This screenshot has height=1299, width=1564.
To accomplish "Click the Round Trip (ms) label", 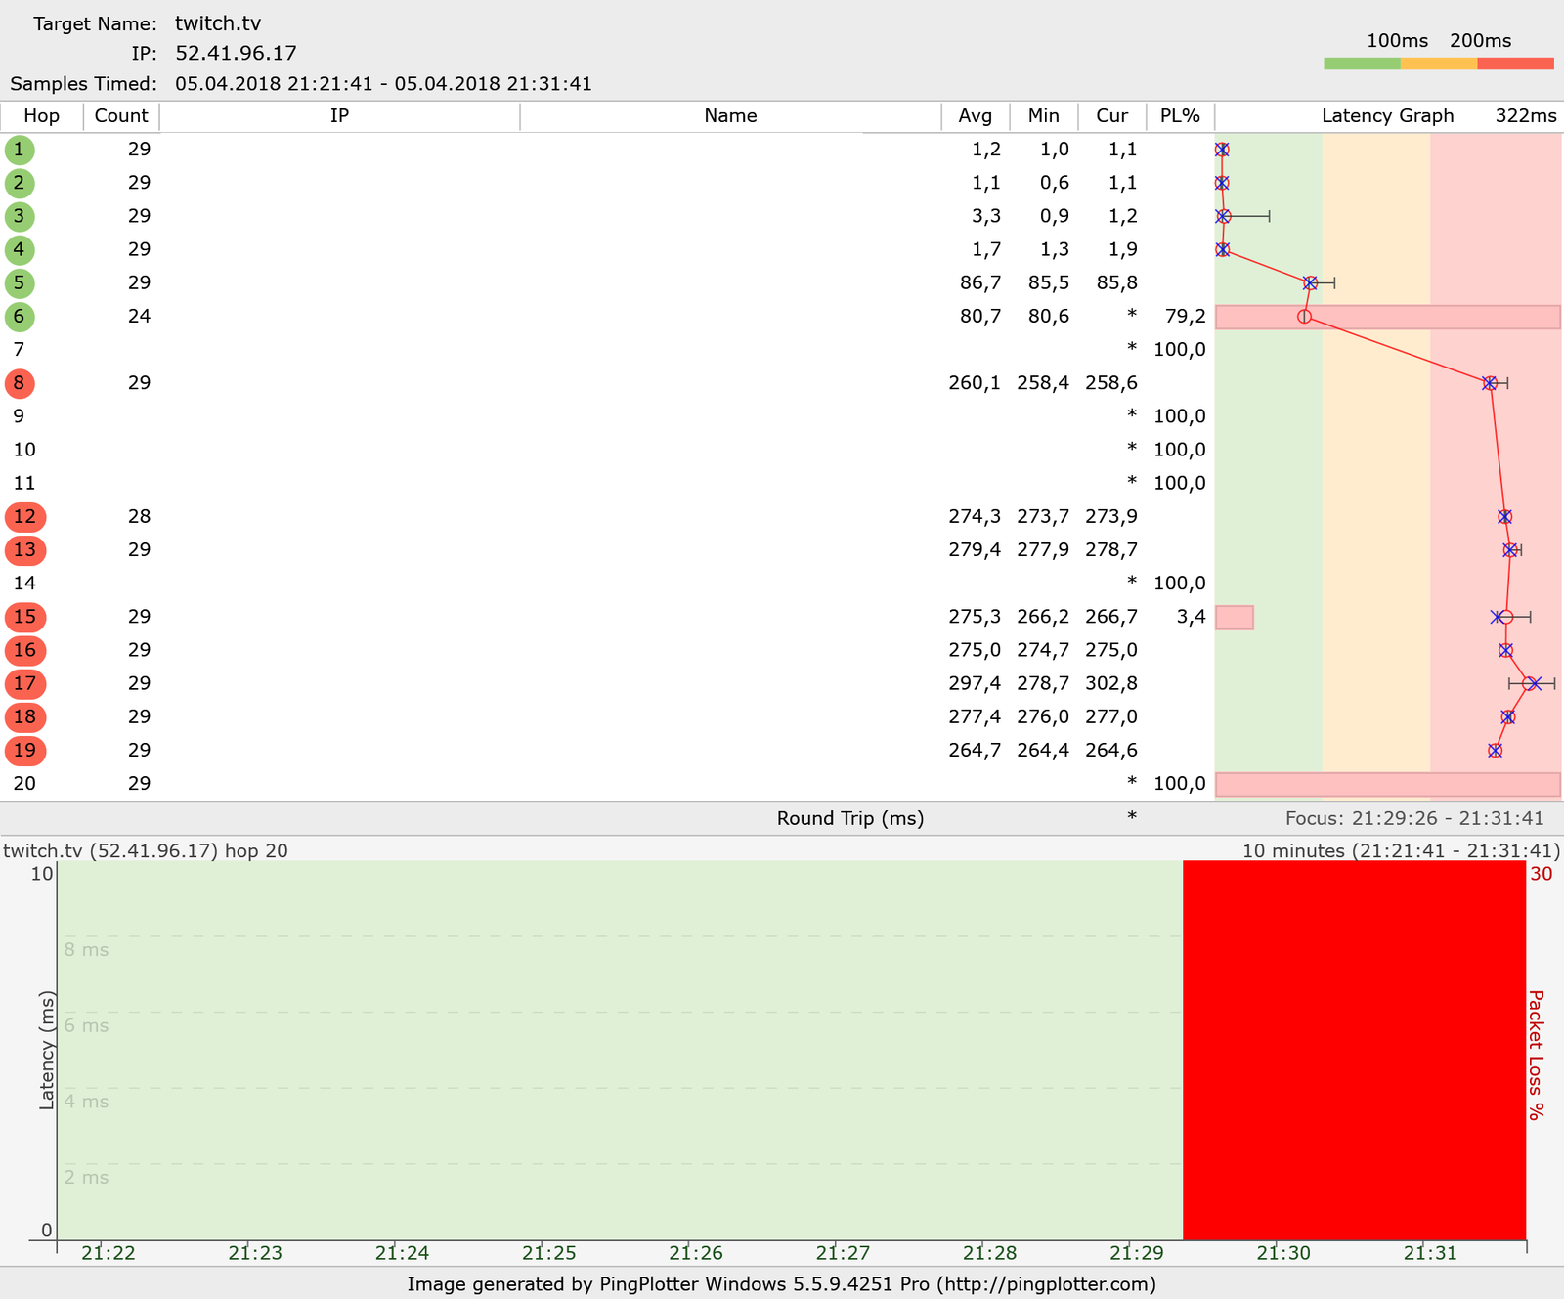I will (x=850, y=819).
